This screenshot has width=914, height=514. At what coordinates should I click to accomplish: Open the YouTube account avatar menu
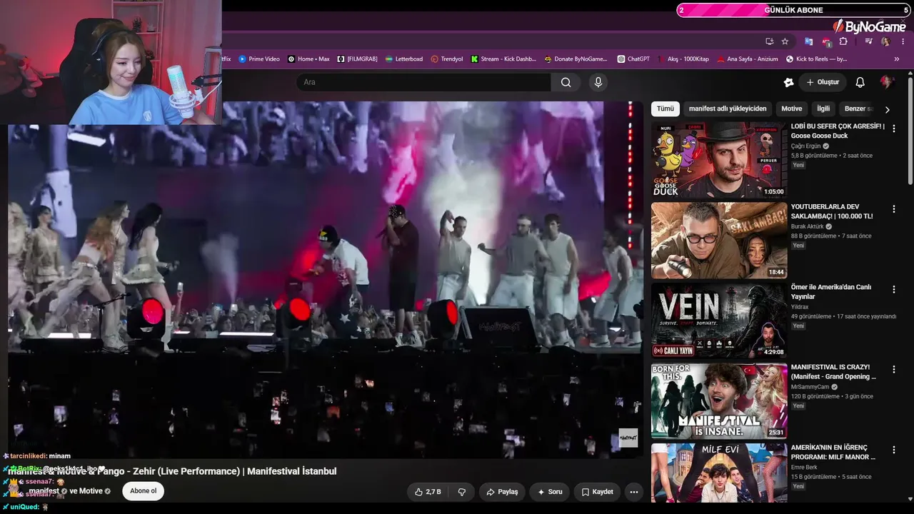pos(887,82)
